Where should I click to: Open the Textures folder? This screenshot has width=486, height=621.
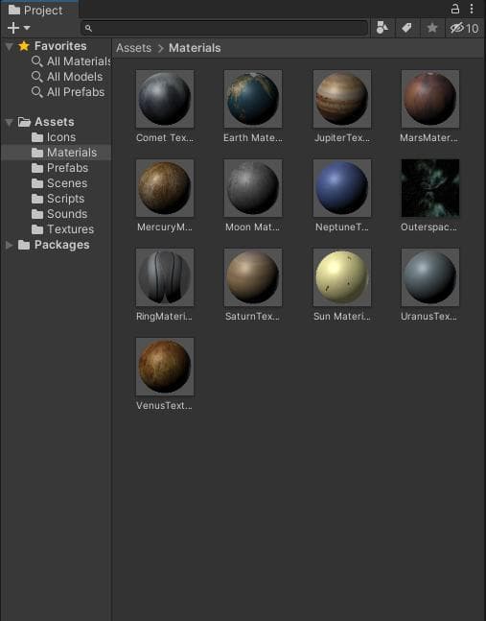click(62, 229)
